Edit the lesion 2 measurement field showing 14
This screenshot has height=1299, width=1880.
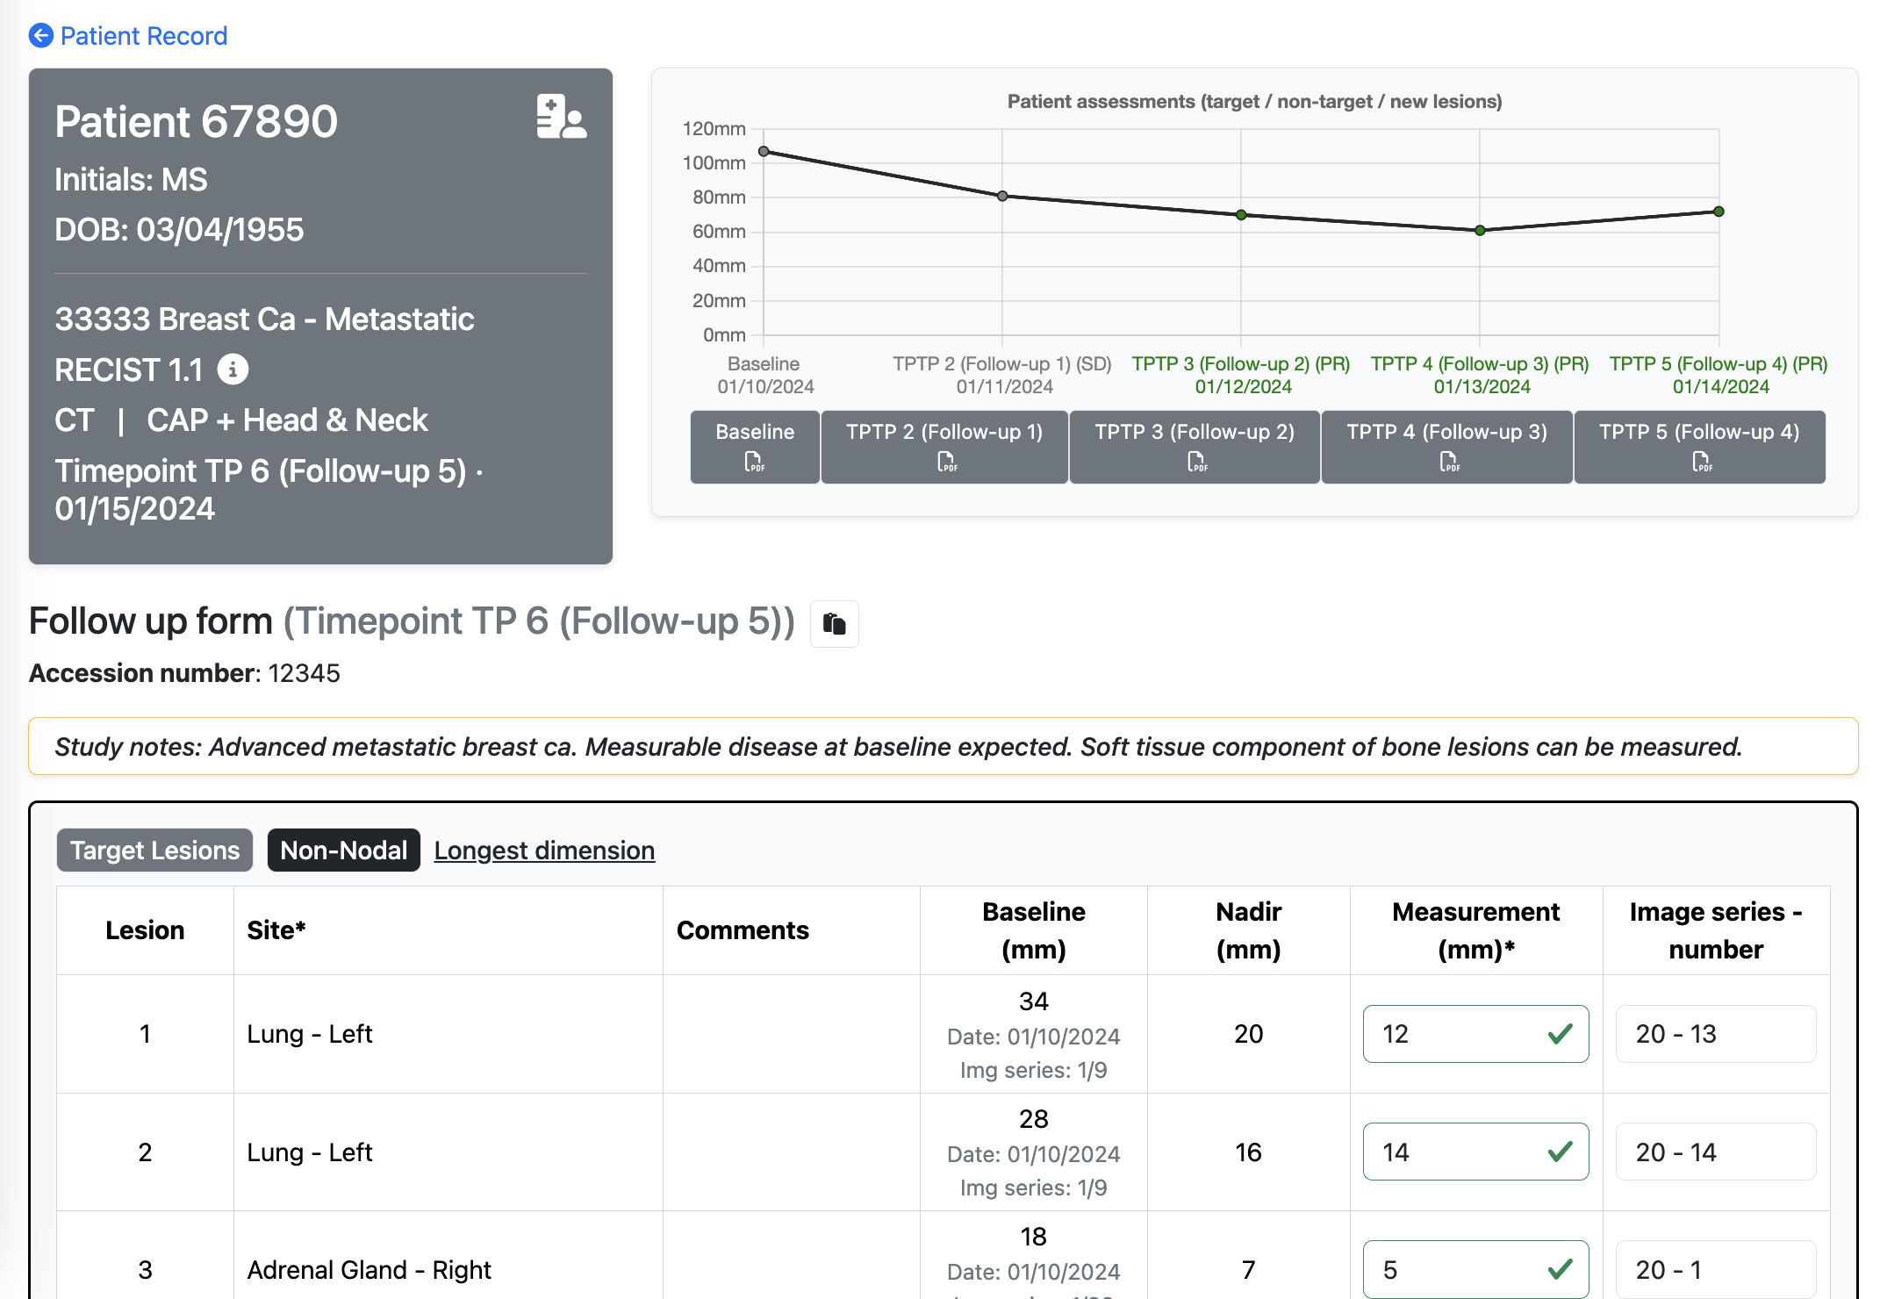point(1457,1152)
